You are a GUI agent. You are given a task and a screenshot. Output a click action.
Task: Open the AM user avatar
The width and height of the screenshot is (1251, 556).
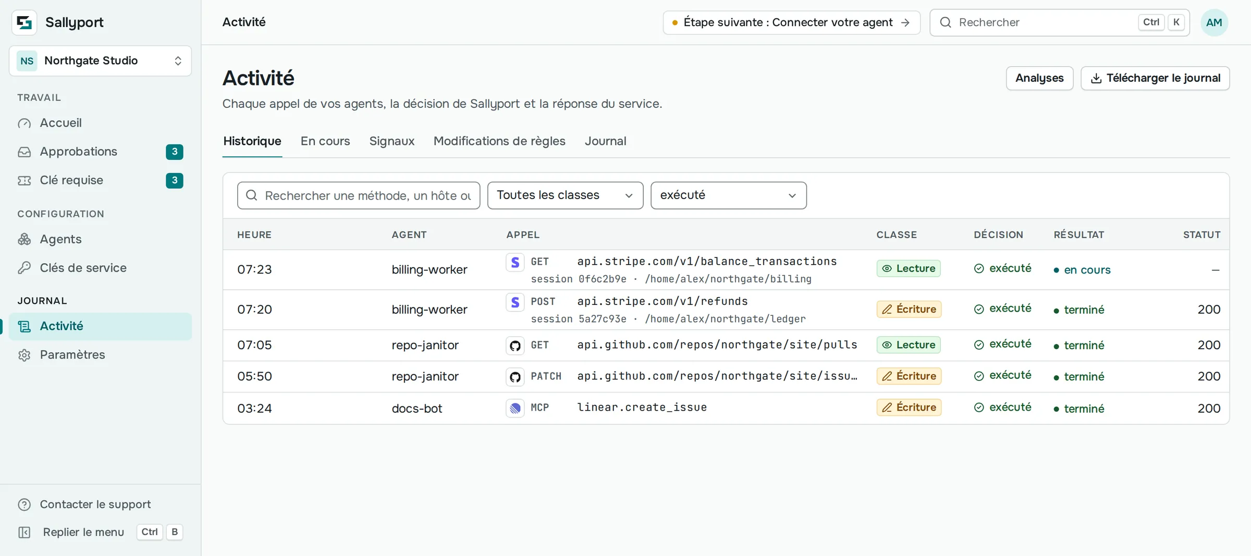click(1214, 22)
